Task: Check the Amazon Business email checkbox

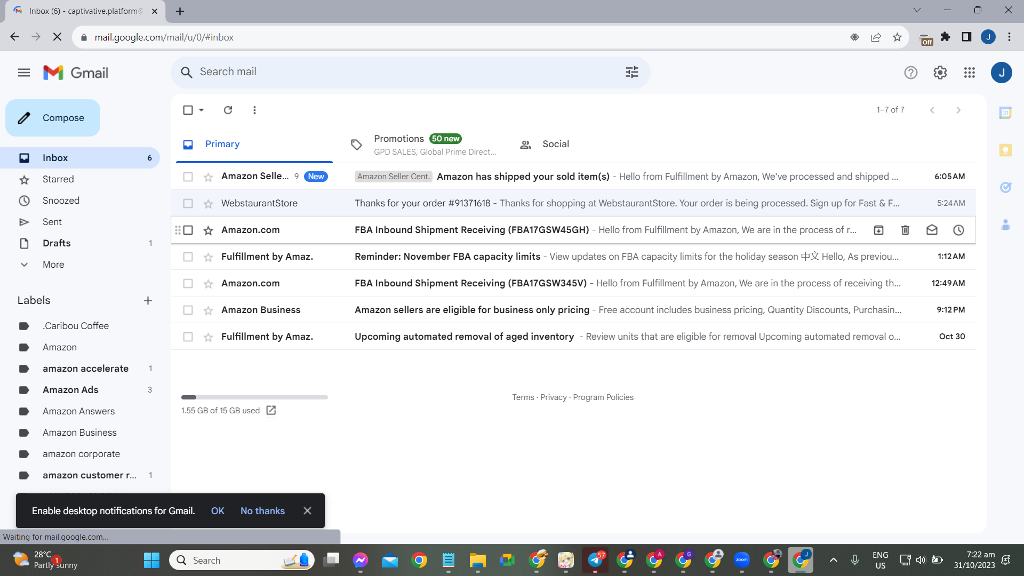Action: click(188, 310)
